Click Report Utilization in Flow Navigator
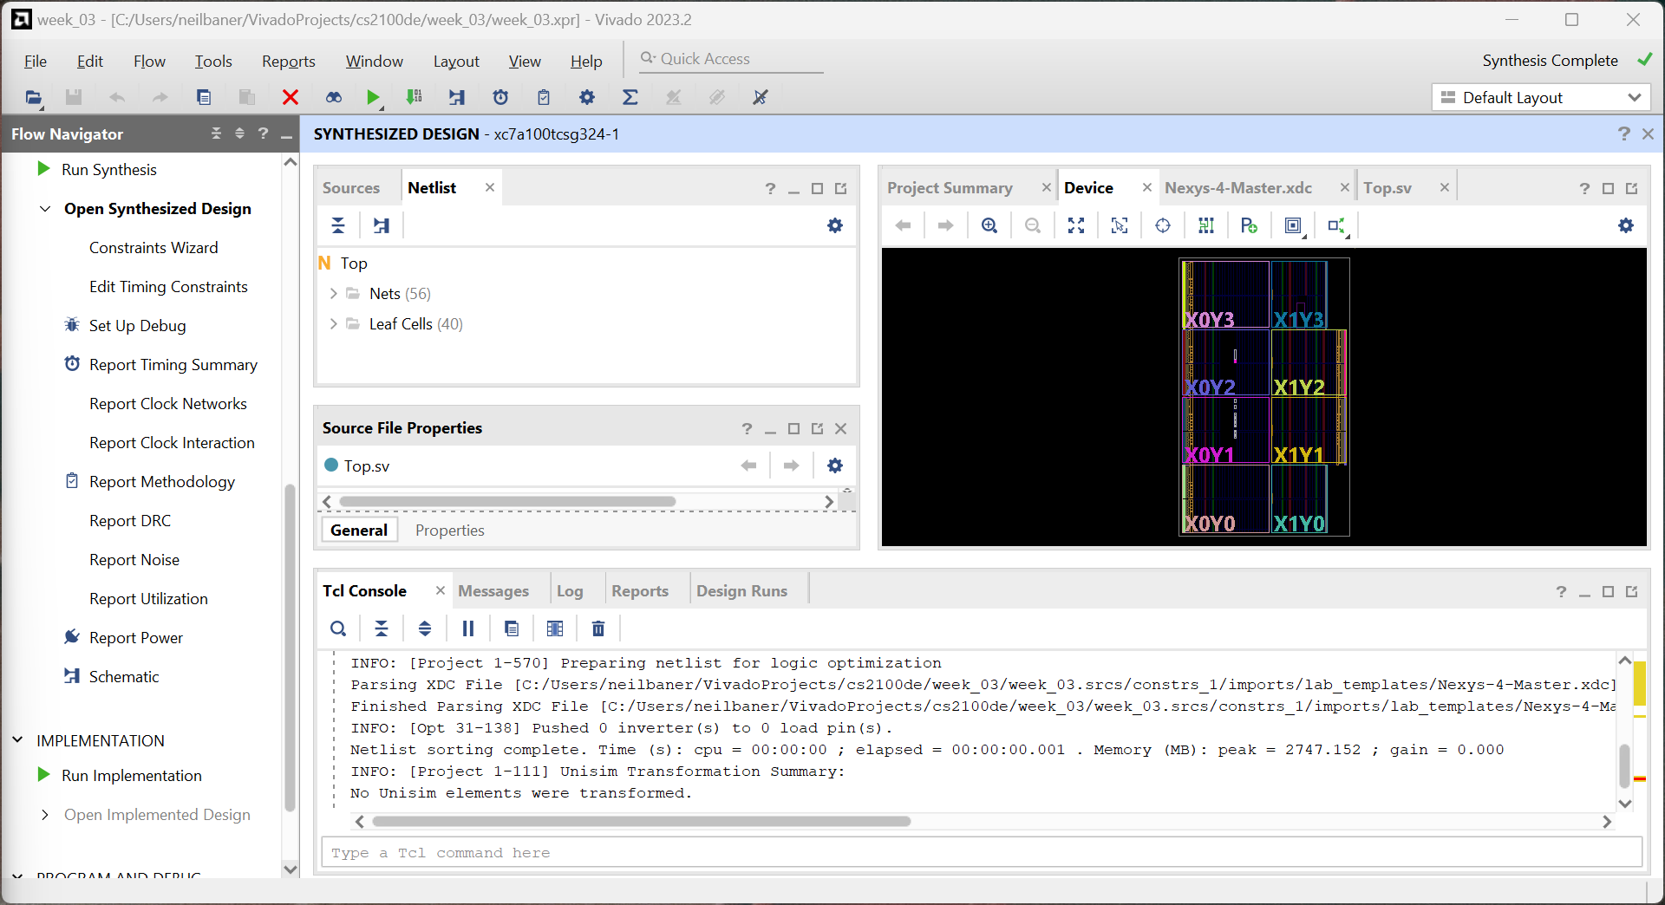 [148, 599]
